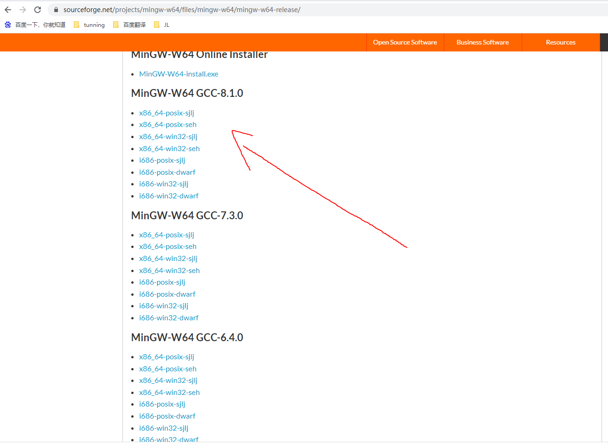
Task: Open the Resources menu
Action: point(561,42)
